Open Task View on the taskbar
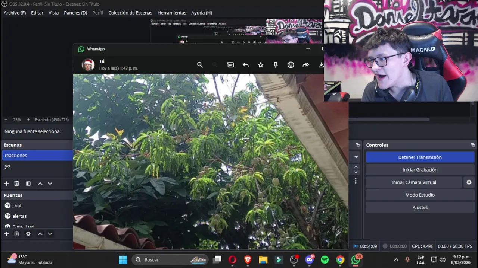The height and width of the screenshot is (268, 478). 217,259
